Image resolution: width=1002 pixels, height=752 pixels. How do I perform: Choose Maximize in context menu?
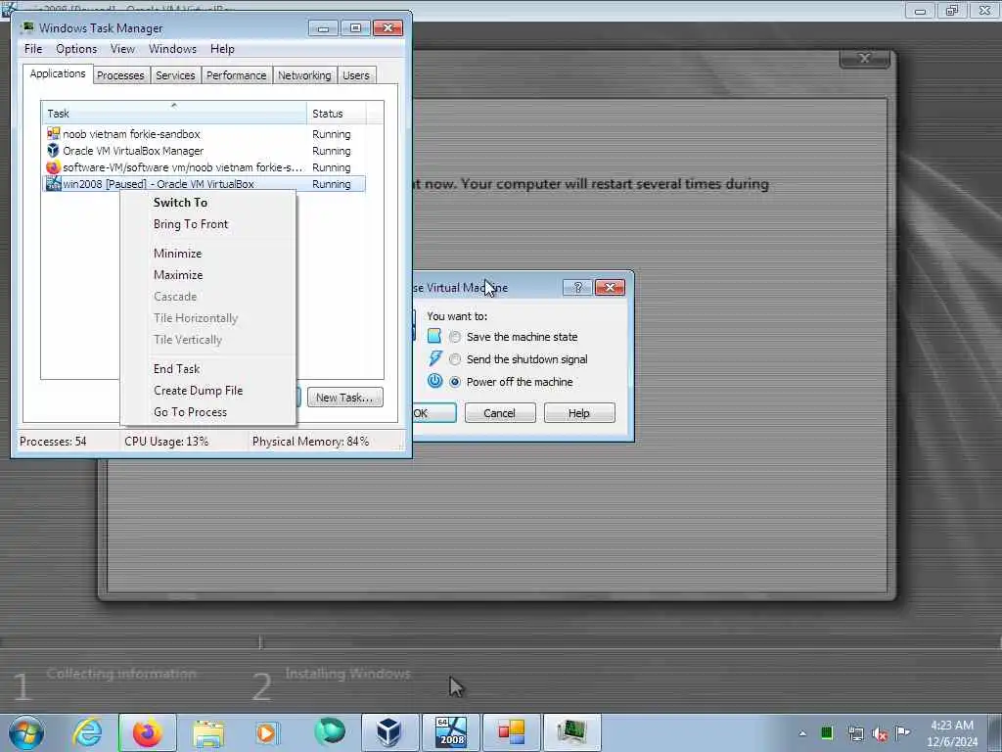tap(208, 275)
